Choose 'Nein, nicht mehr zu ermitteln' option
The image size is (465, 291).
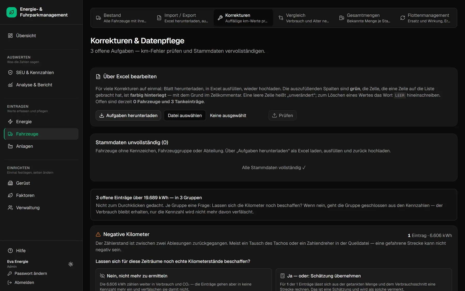(184, 280)
